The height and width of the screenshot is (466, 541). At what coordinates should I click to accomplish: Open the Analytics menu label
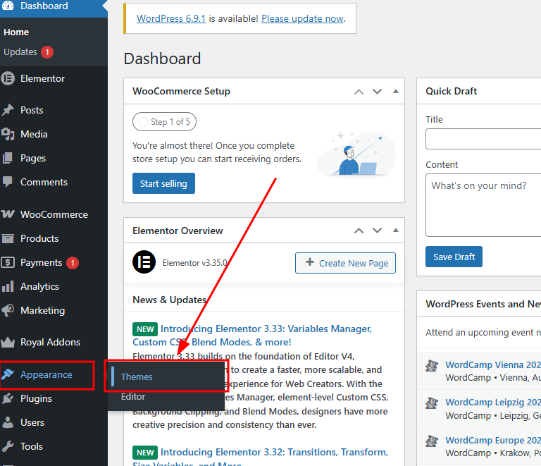(x=39, y=286)
